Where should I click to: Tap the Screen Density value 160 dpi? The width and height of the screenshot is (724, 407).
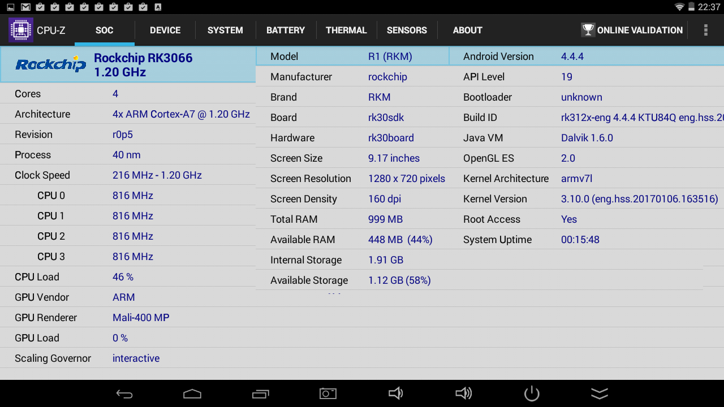tap(385, 199)
